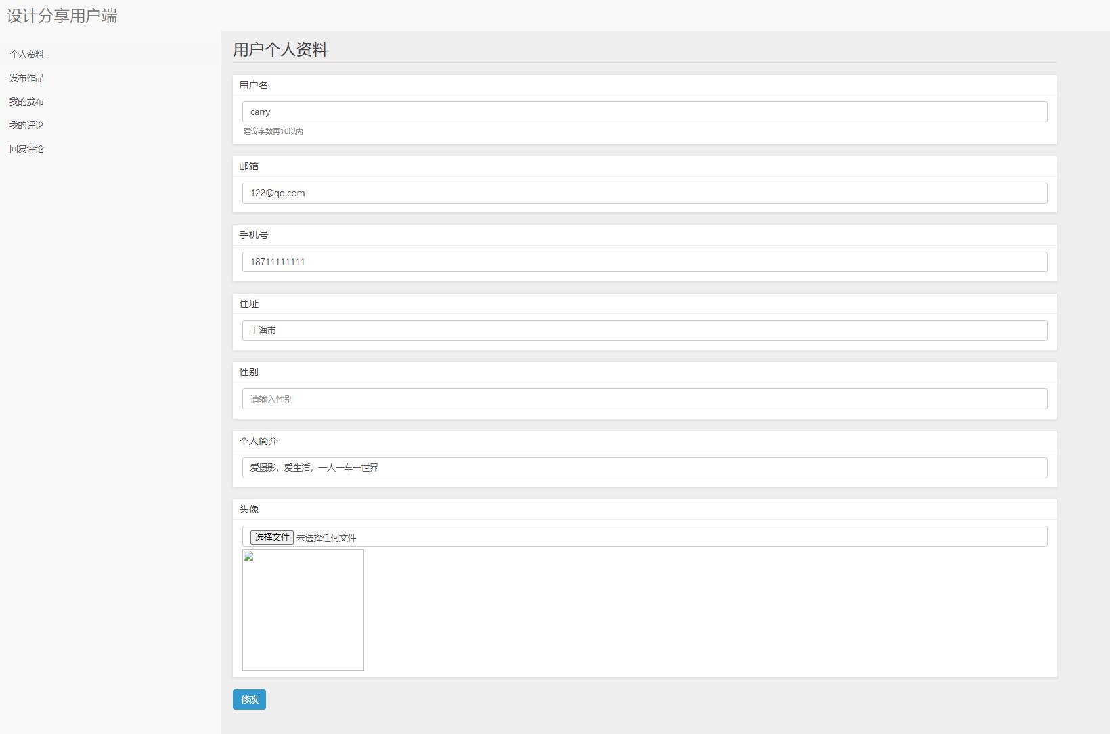Image resolution: width=1110 pixels, height=734 pixels.
Task: Open 回复评论 sidebar item
Action: coord(26,149)
